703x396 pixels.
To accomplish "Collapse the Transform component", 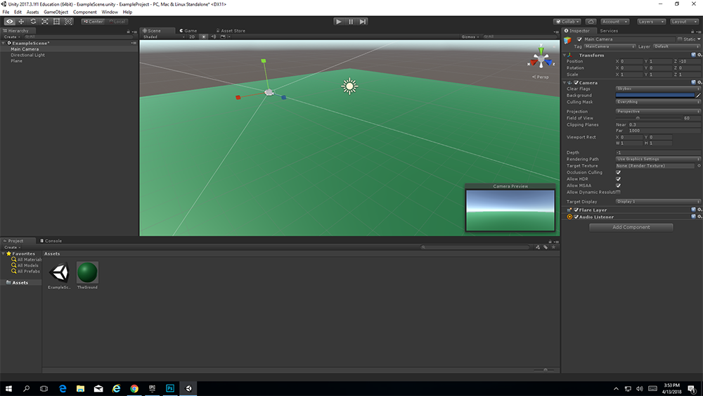I will (x=565, y=55).
